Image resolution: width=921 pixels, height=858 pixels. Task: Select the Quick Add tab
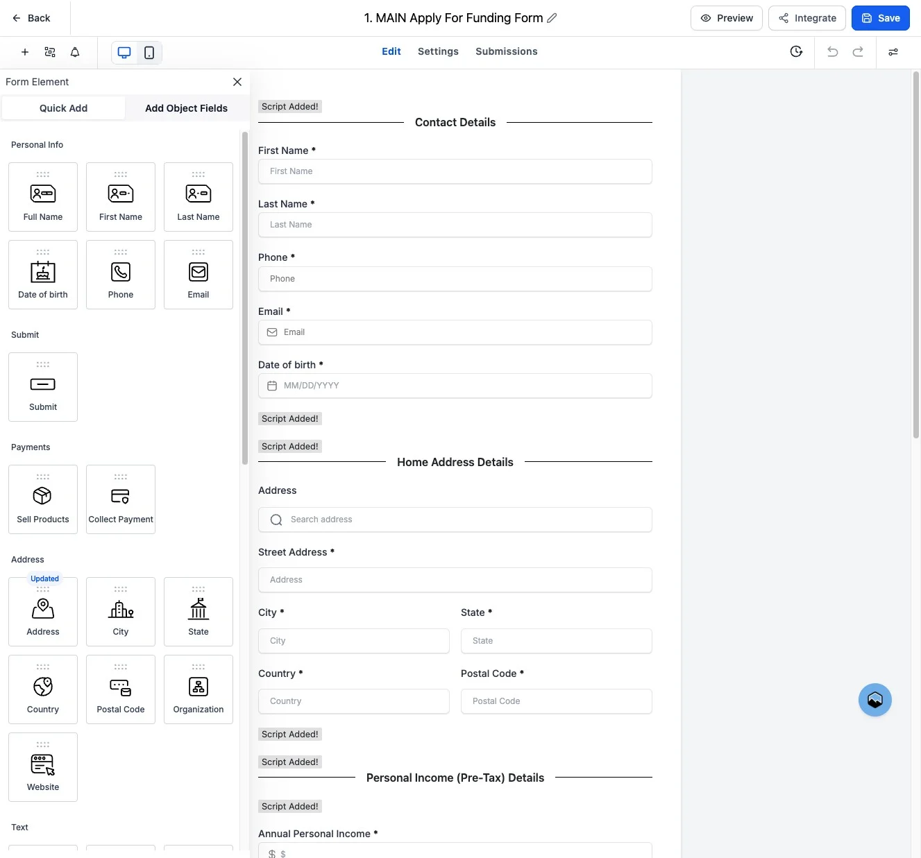(x=63, y=108)
